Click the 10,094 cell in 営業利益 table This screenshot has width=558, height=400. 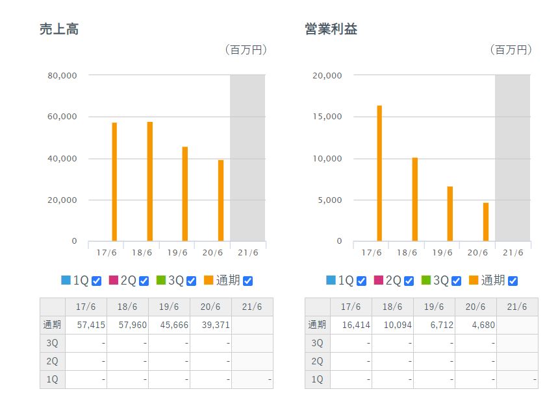pos(393,325)
